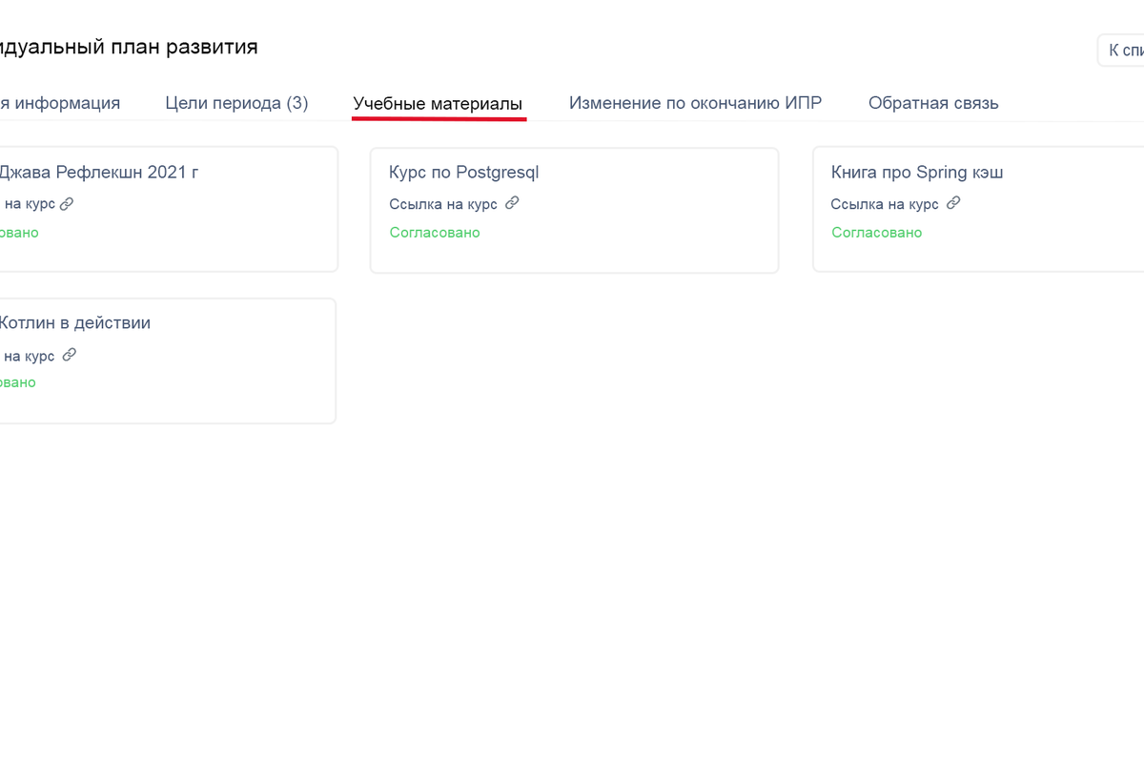Click the Джава Рефлекшн 2021 г title
1144x763 pixels.
(97, 173)
